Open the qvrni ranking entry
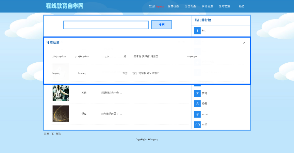The width and height of the screenshot is (294, 153). coord(205,114)
